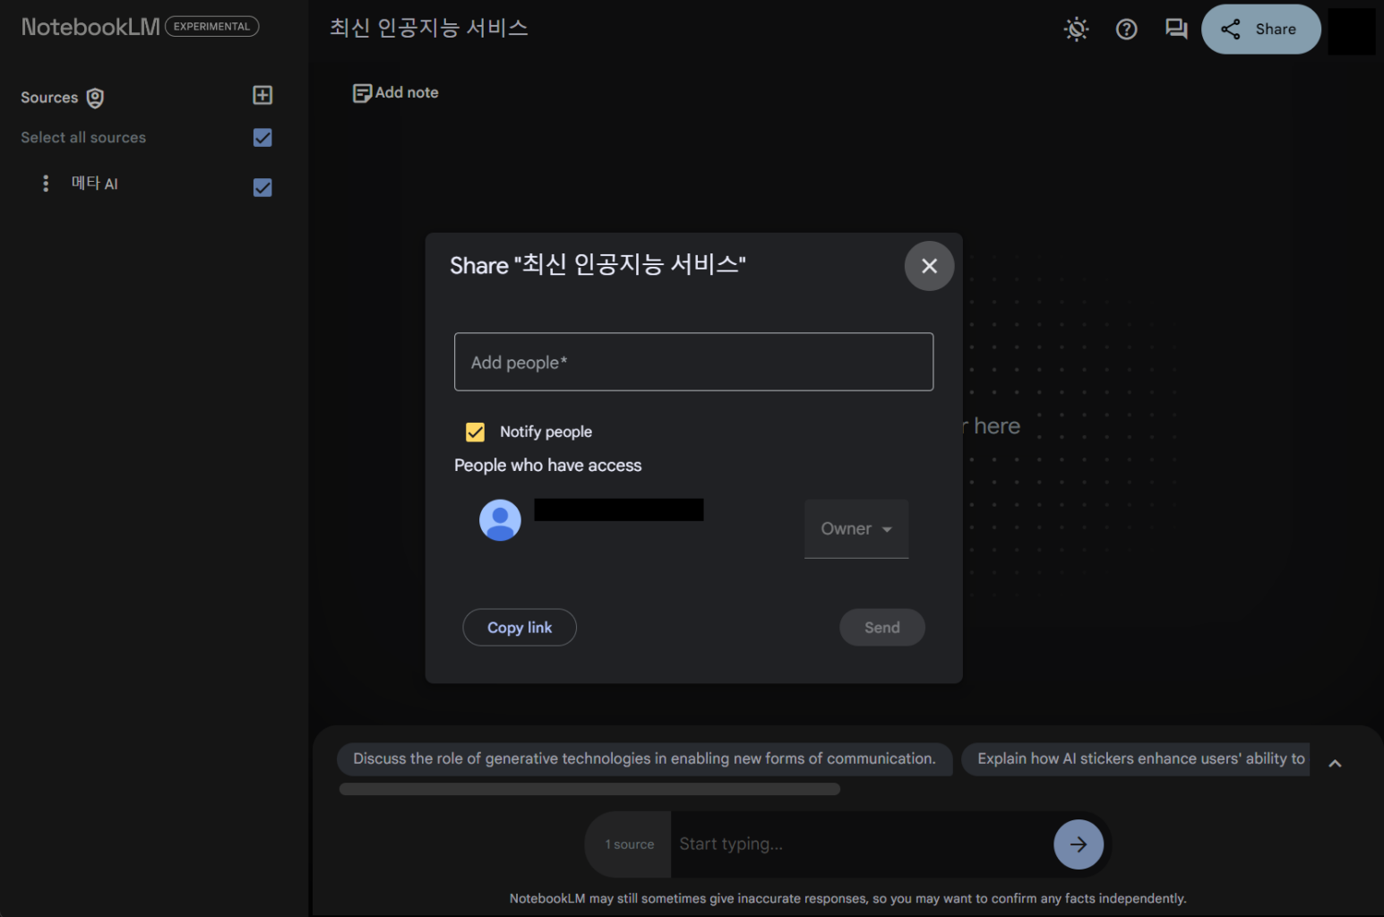Viewport: 1384px width, 917px height.
Task: Select the generative technologies suggestion chip
Action: tap(644, 758)
